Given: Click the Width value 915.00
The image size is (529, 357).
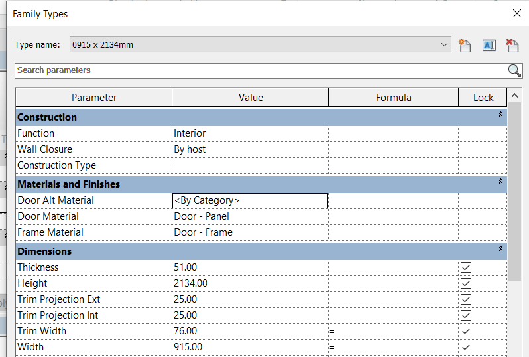Looking at the screenshot, I should point(250,347).
